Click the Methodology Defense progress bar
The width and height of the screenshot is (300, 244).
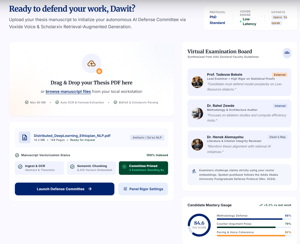pyautogui.click(x=254, y=219)
